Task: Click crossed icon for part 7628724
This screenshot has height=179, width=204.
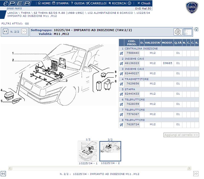Action: tap(121, 125)
